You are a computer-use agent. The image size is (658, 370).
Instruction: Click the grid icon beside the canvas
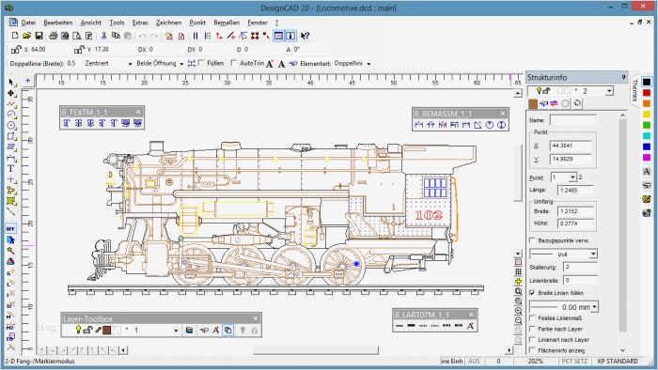pyautogui.click(x=518, y=271)
